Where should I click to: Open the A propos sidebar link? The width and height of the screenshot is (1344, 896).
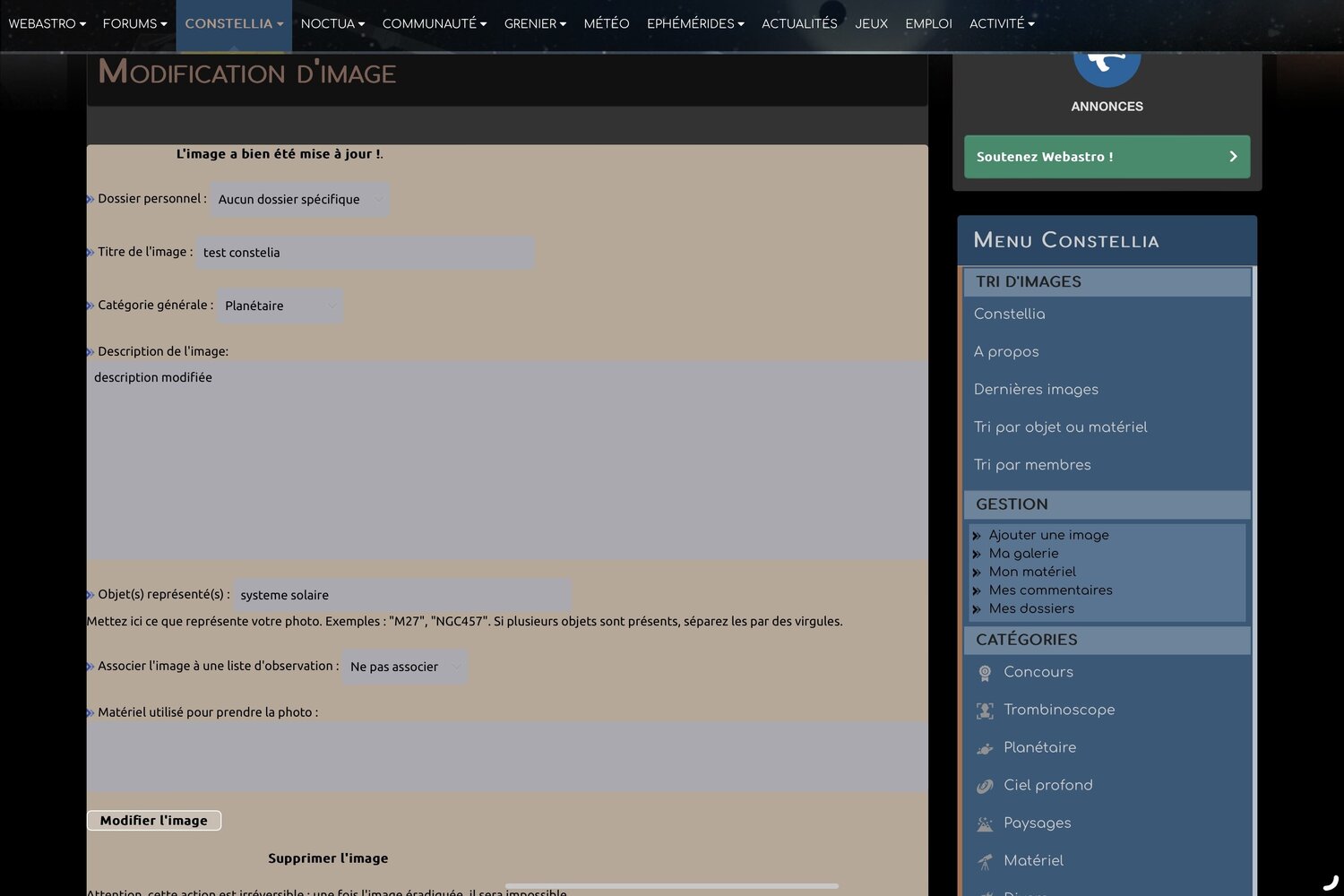pos(1006,351)
